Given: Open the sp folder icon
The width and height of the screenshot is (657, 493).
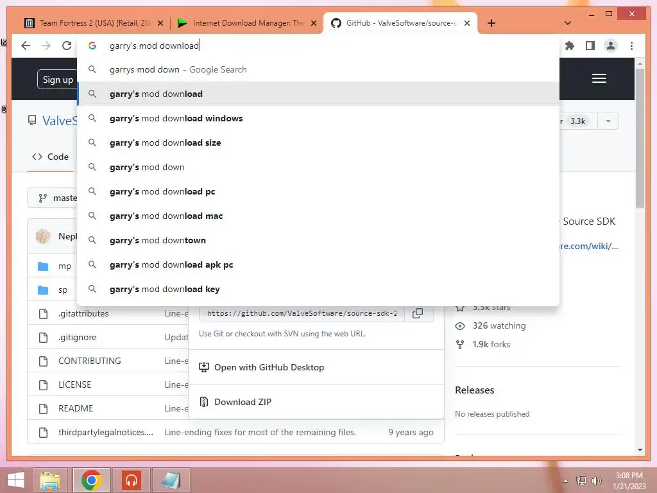Looking at the screenshot, I should 43,290.
